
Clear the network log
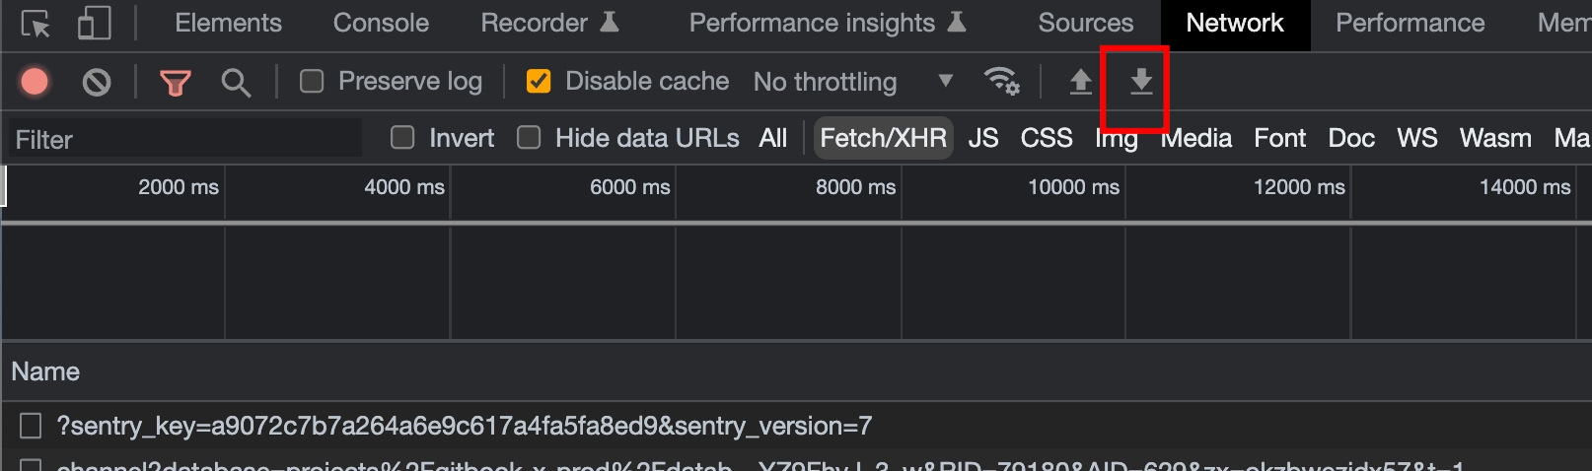pos(97,82)
